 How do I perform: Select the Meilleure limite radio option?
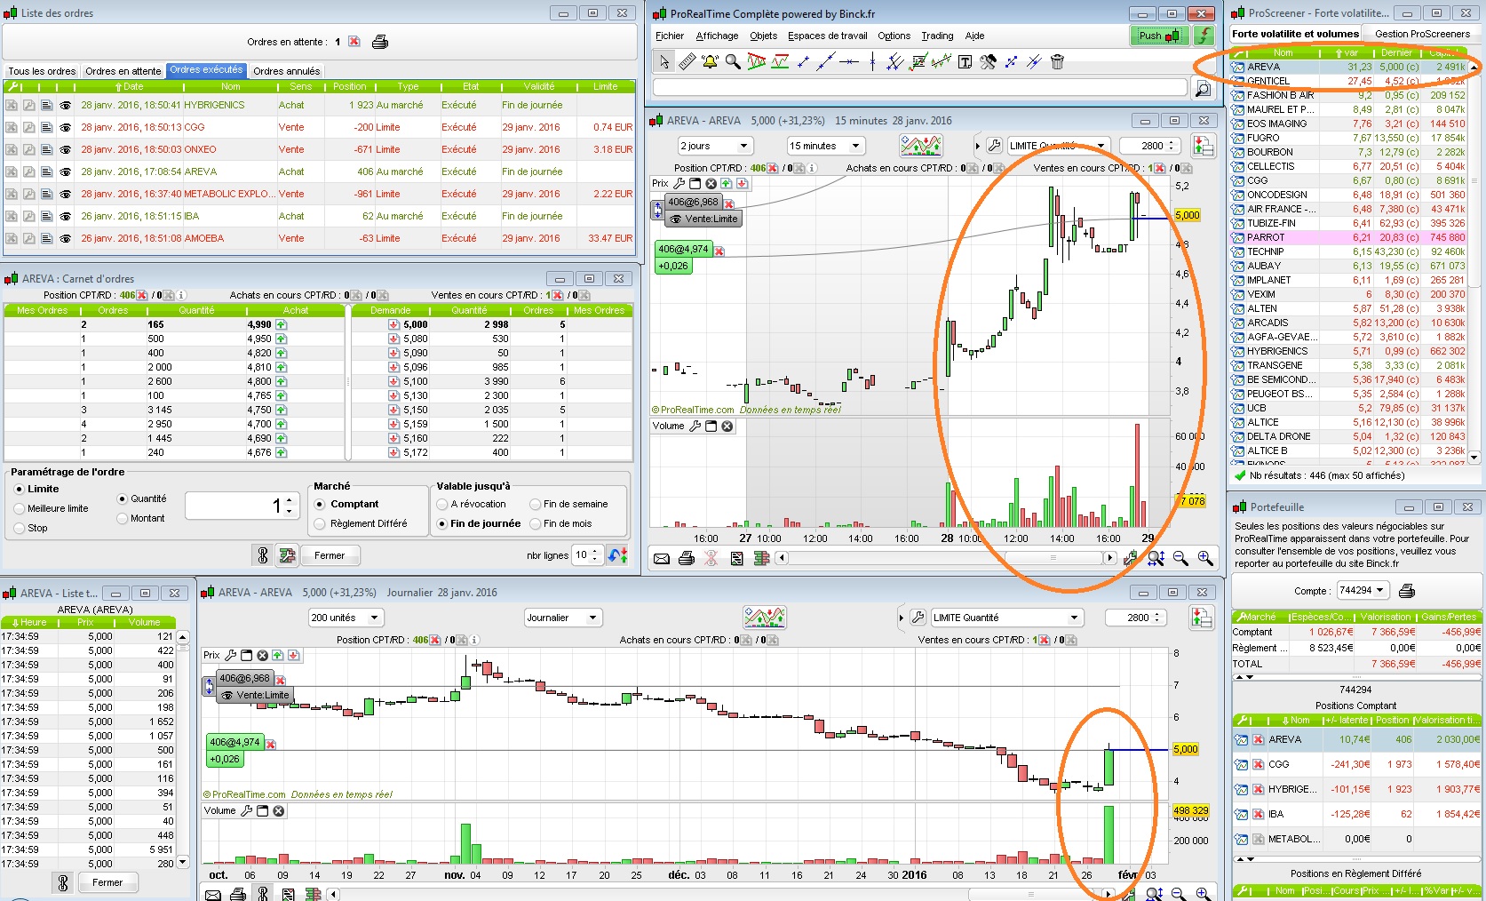coord(19,509)
